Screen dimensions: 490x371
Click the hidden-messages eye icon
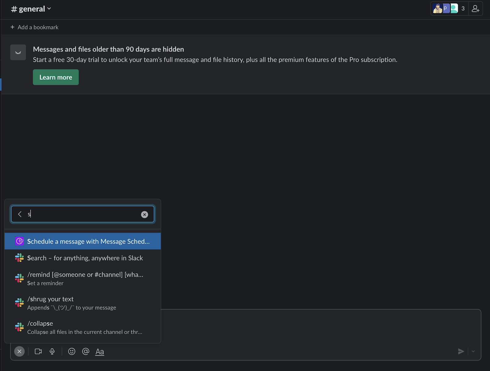(x=18, y=52)
